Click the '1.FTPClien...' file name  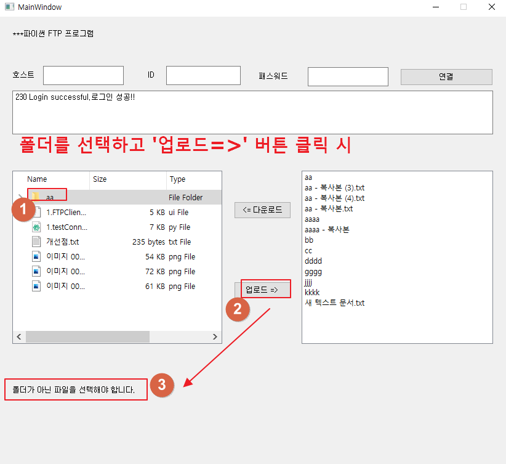66,213
